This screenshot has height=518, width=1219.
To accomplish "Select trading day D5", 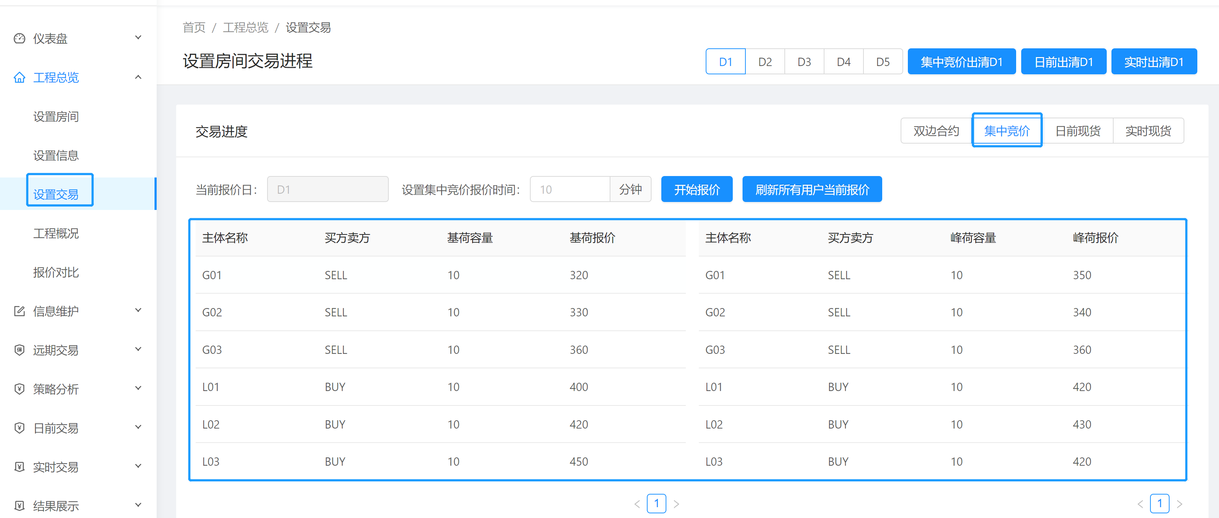I will coord(883,61).
